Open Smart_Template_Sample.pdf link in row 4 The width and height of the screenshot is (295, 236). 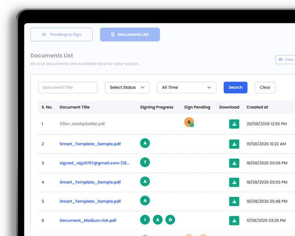tap(90, 182)
